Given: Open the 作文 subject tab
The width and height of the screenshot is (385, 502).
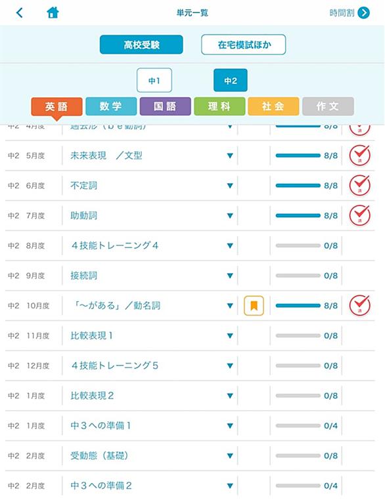Looking at the screenshot, I should (x=328, y=106).
